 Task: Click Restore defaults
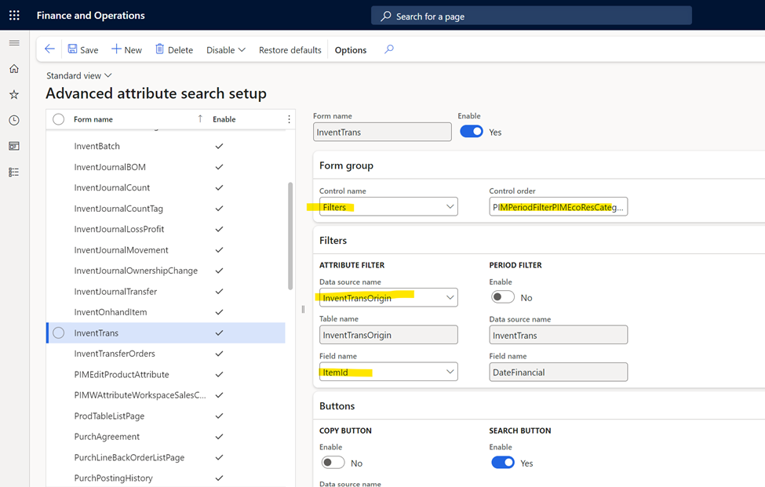pos(290,49)
